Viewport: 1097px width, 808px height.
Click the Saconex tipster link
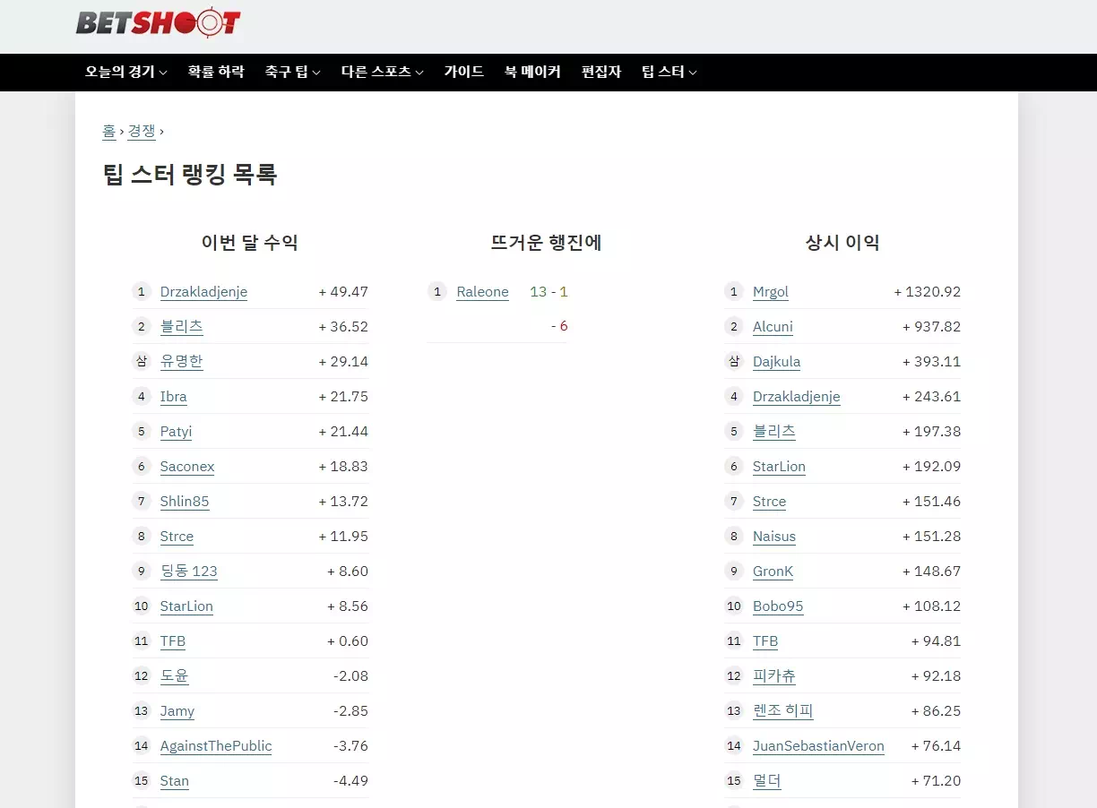coord(187,467)
